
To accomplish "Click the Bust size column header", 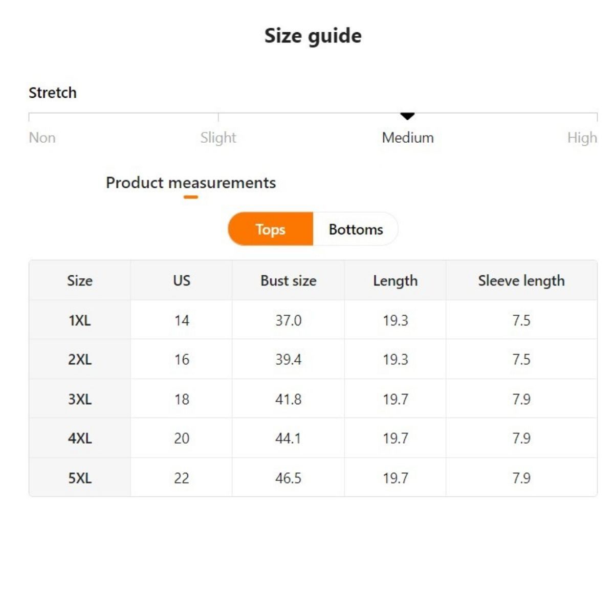I will click(288, 280).
